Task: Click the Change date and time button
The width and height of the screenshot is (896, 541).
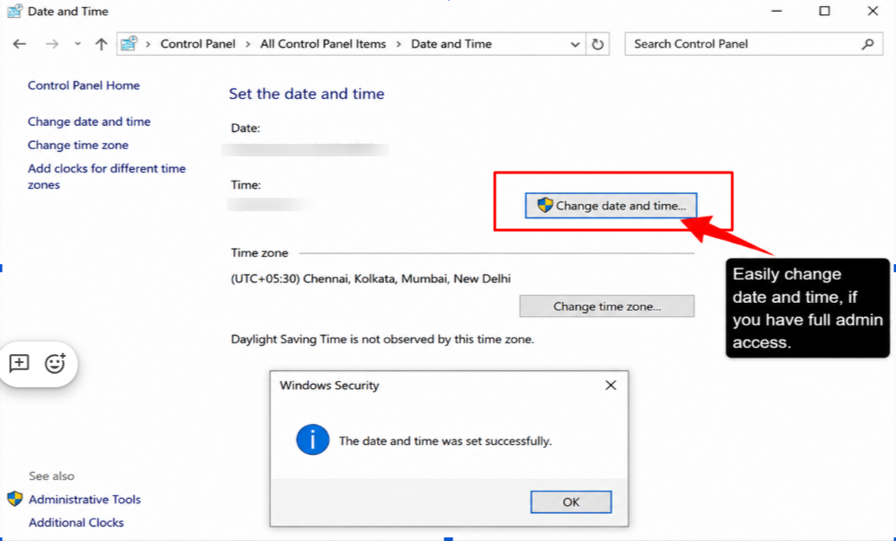Action: click(611, 206)
